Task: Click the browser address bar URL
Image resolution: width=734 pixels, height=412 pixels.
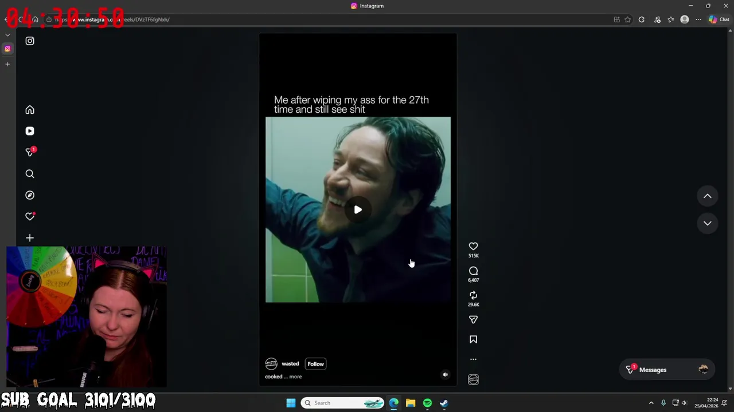Action: (112, 19)
